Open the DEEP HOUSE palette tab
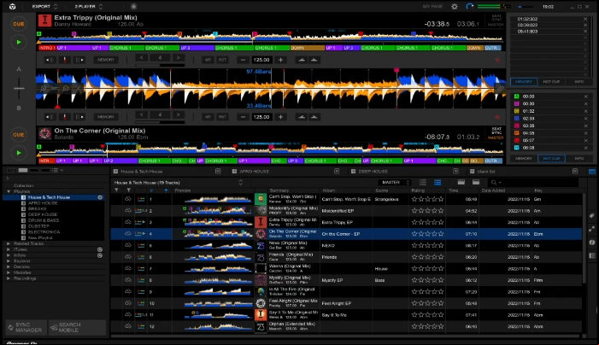Viewport: 599px width, 345px height. 373,172
